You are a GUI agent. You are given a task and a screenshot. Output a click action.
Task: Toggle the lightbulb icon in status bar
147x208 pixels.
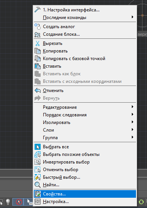pyautogui.click(x=8, y=202)
